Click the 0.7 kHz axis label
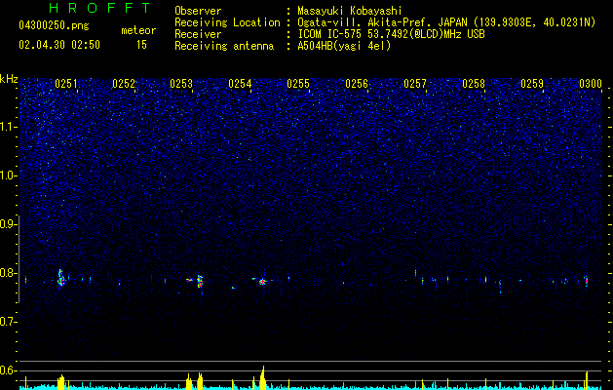613x390 pixels. (8, 322)
